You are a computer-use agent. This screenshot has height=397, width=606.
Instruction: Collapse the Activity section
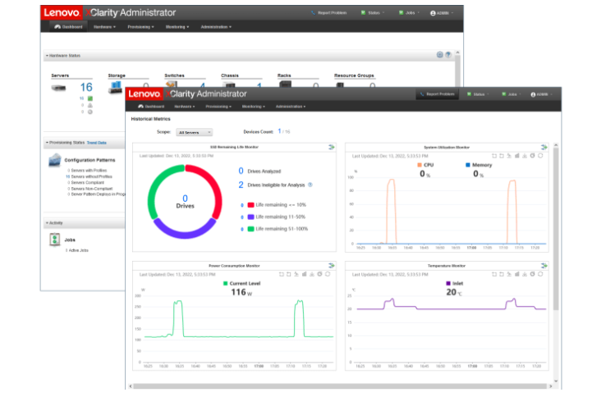click(x=47, y=223)
